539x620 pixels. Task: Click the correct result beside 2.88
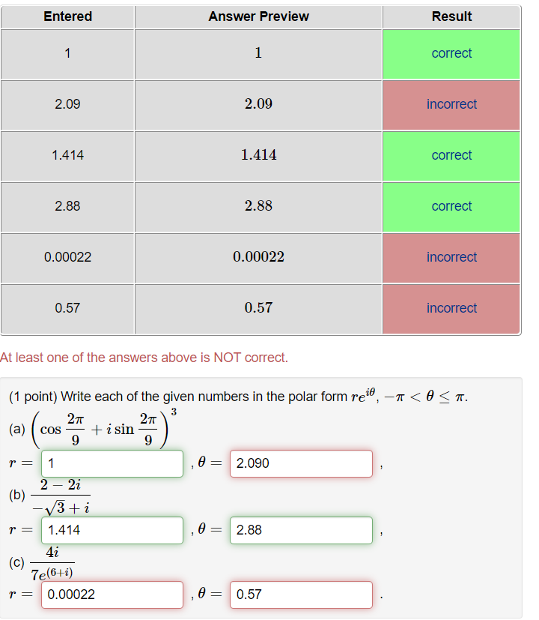coord(451,206)
